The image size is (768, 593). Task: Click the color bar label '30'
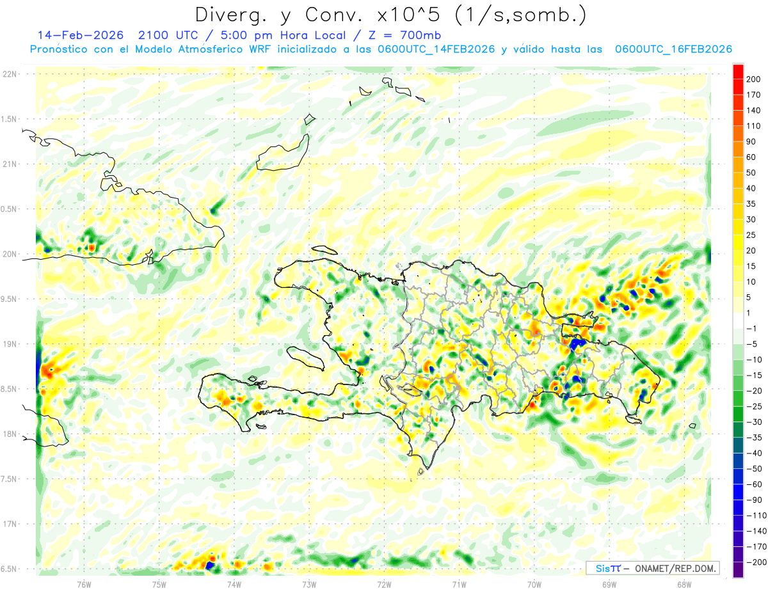click(751, 219)
